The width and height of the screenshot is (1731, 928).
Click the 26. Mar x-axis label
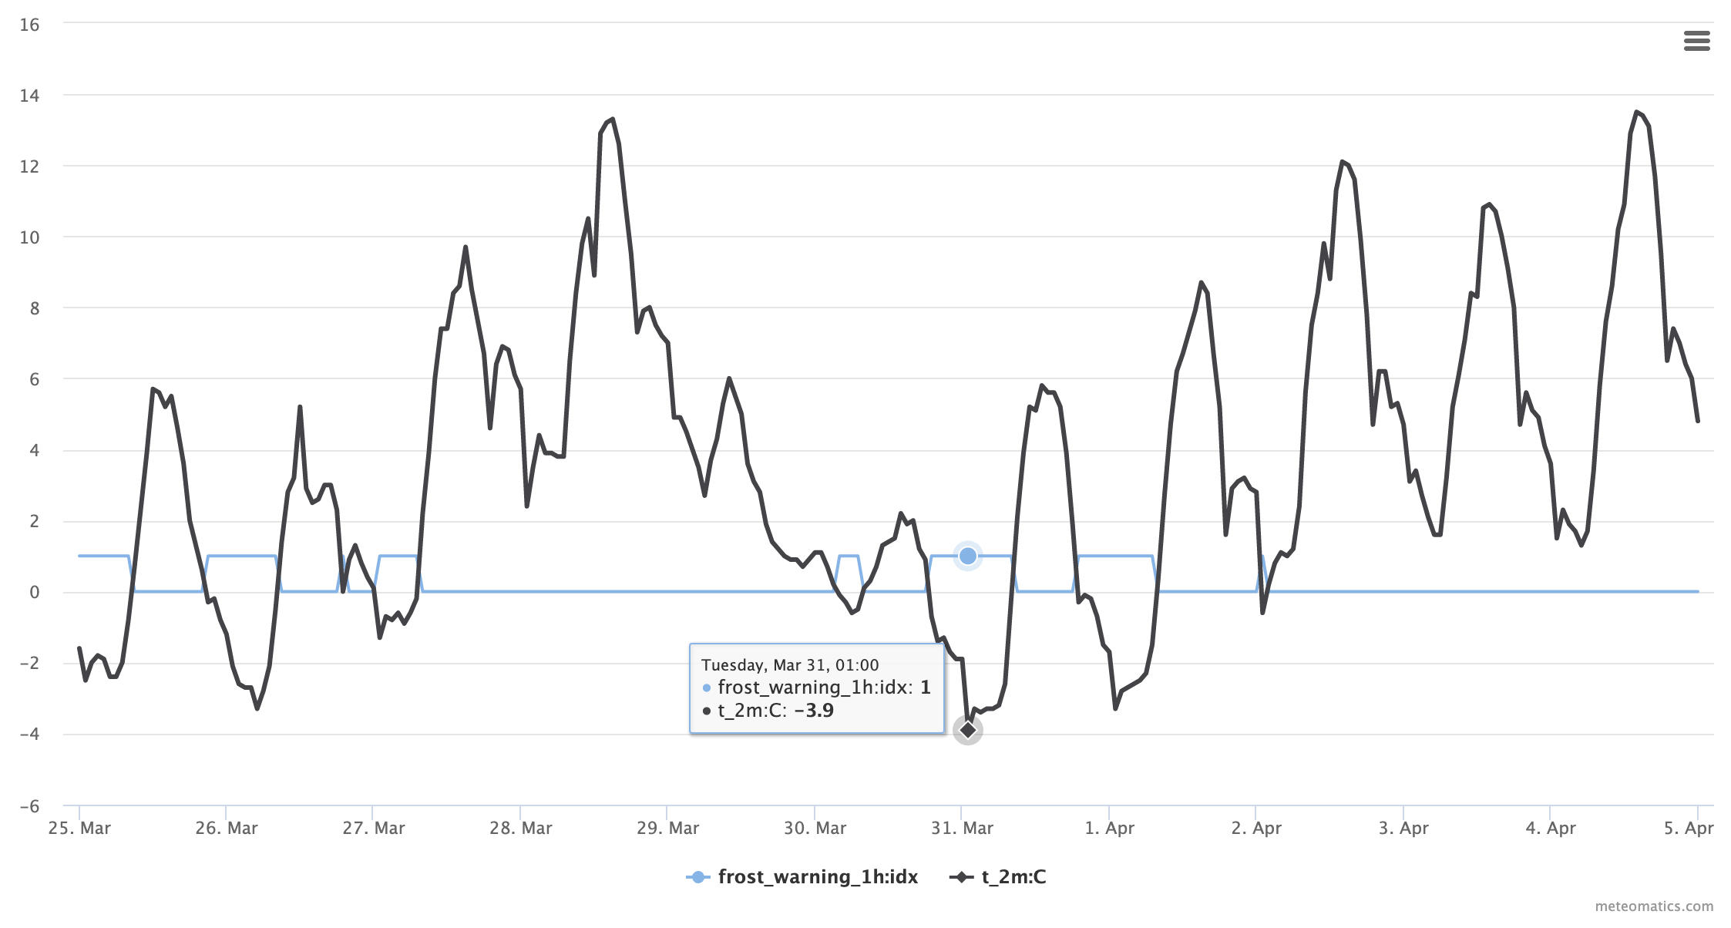click(227, 829)
